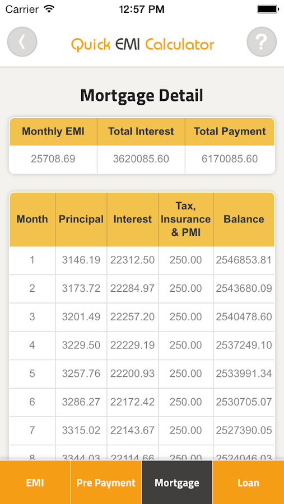The image size is (284, 504).
Task: Select month 1 row principal 3146.19
Action: [x=81, y=260]
